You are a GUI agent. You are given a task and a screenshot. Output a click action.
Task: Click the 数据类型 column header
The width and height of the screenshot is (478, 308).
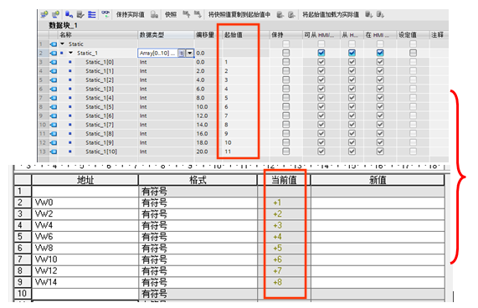(166, 35)
